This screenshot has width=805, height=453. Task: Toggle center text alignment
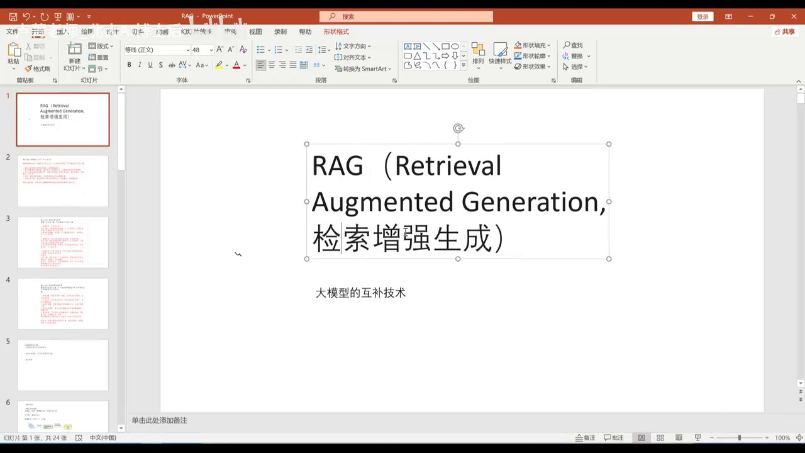pyautogui.click(x=272, y=65)
